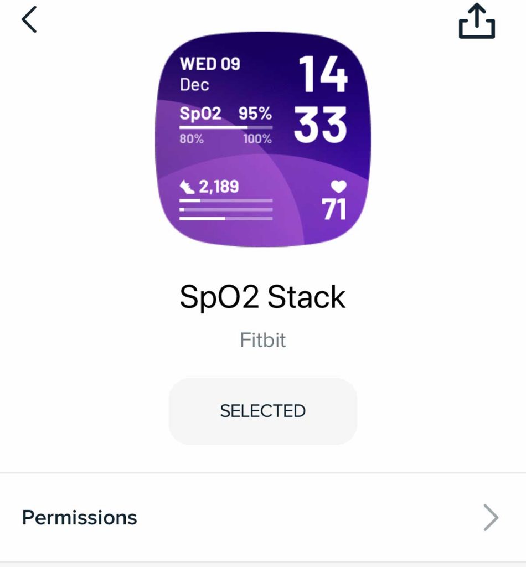Click the SpO2 Stack clock face preview

pyautogui.click(x=262, y=138)
